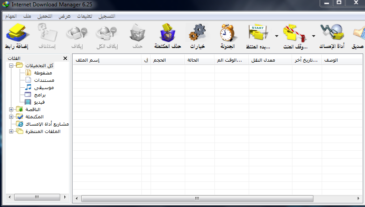Click the Tell a Friend (صديق) icon
365x207 pixels.
click(359, 34)
